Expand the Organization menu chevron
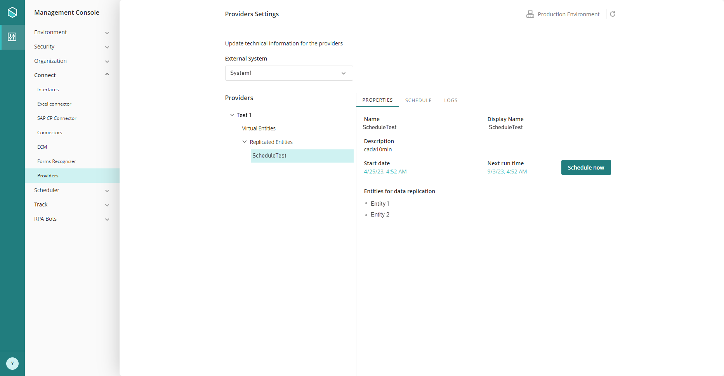 107,61
